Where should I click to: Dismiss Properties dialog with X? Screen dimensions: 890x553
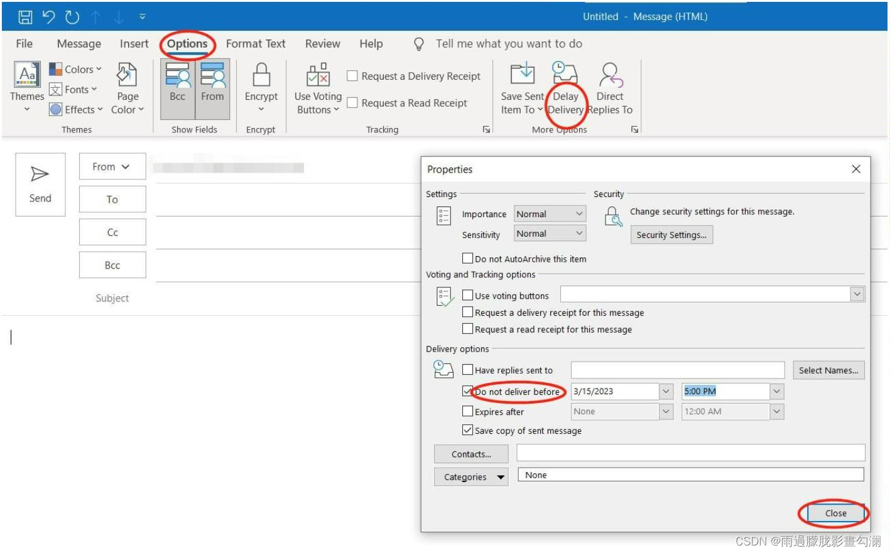pos(855,169)
